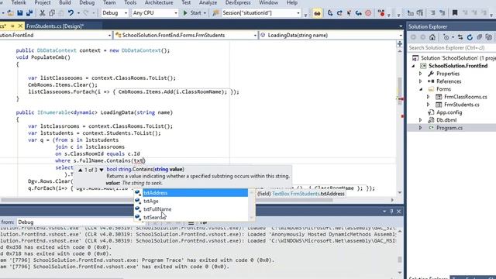This screenshot has height=279, width=496.
Task: Open the Any CPU platform dropdown
Action: 155,13
